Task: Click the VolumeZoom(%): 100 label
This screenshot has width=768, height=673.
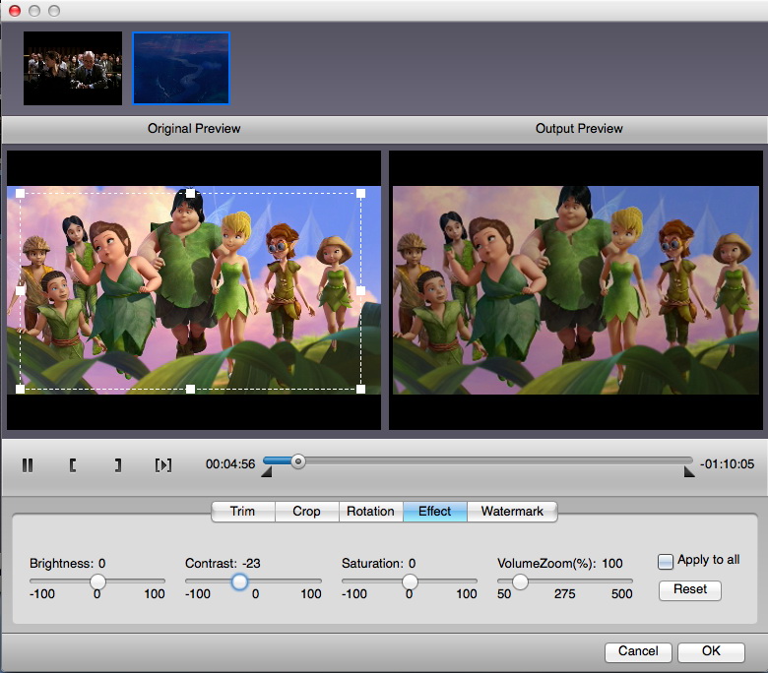Action: 560,564
